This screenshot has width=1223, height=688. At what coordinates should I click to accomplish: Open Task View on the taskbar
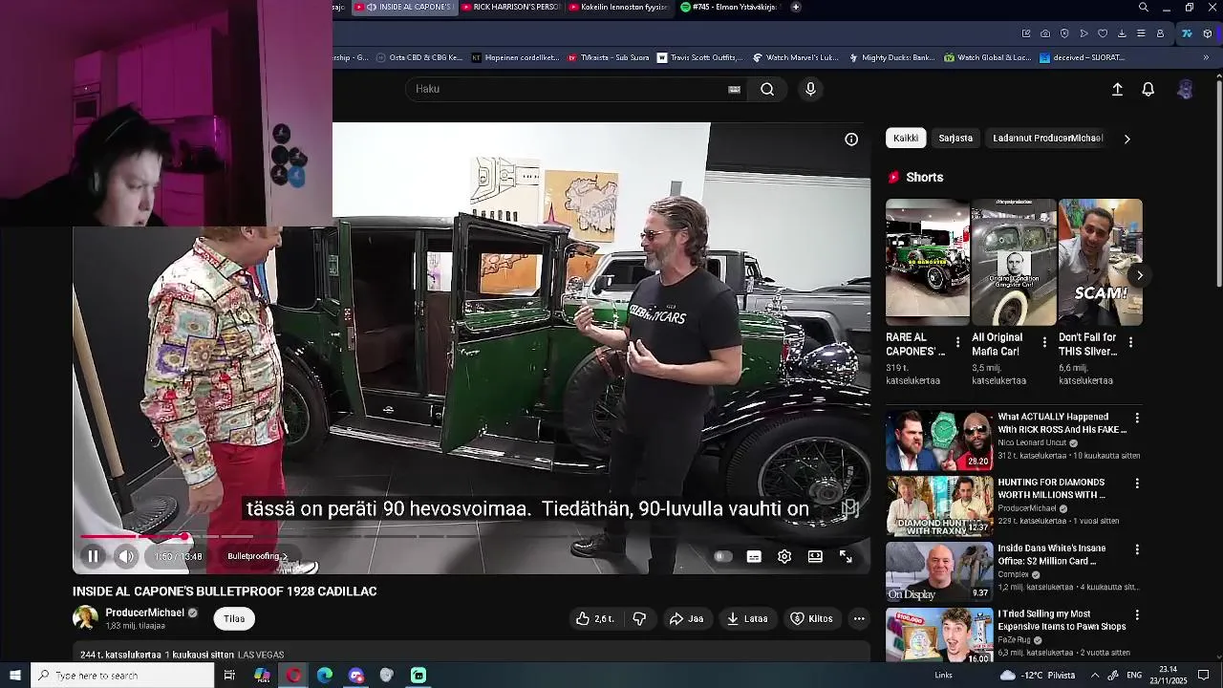click(x=229, y=676)
